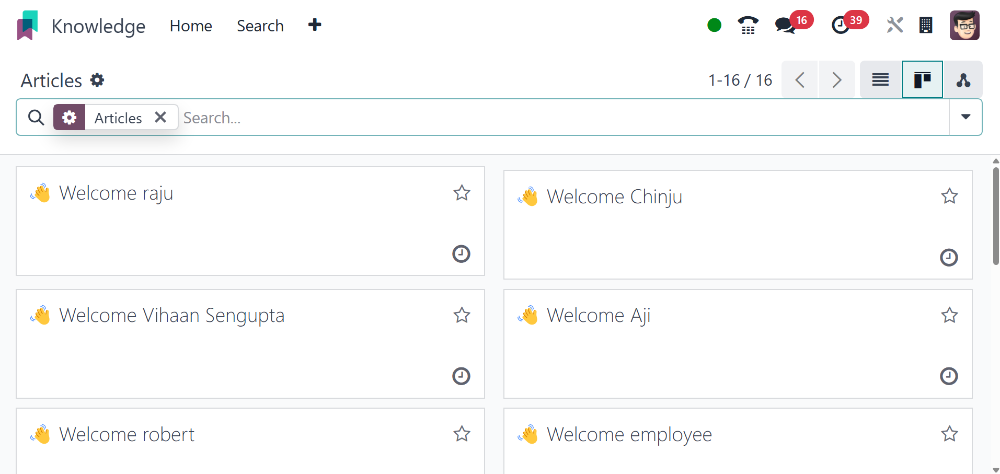Viewport: 1000px width, 474px height.
Task: Favorite the Welcome raju article
Action: (x=462, y=193)
